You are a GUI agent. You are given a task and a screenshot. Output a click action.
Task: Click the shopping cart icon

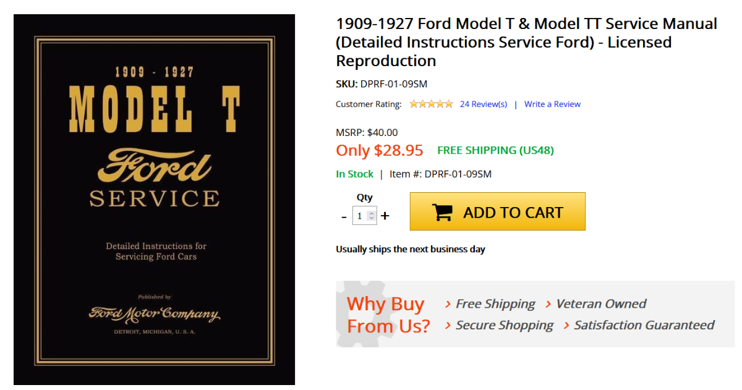pos(442,212)
